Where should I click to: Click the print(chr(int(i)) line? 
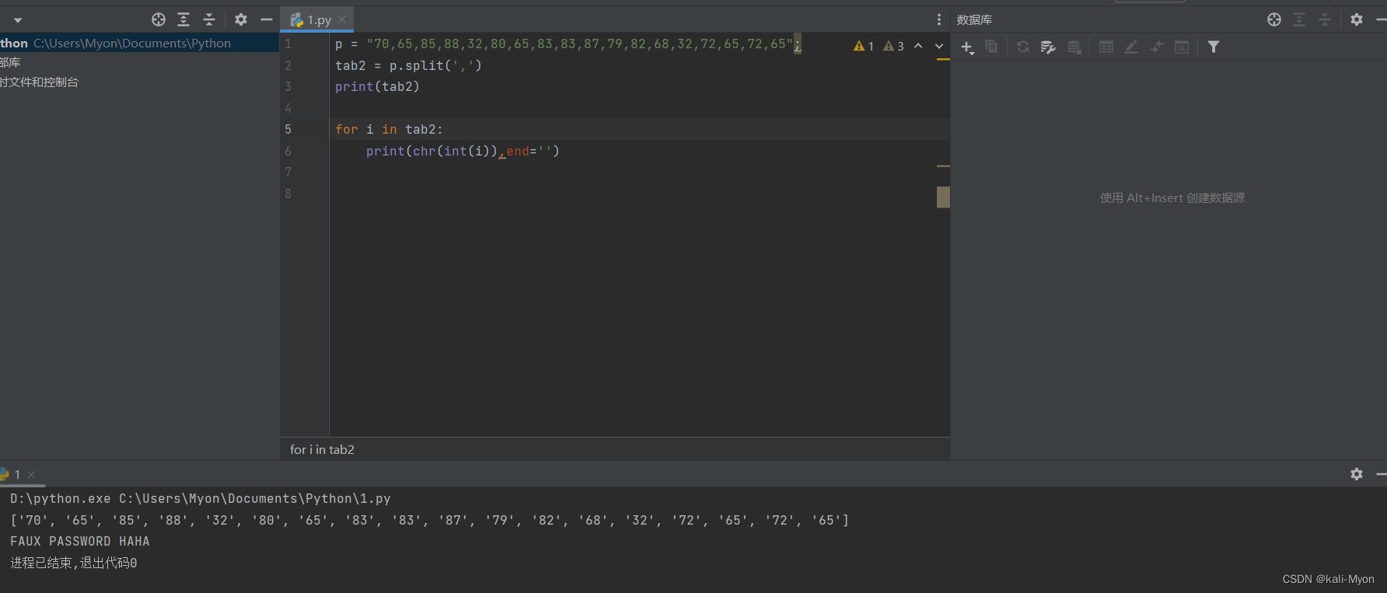(463, 151)
